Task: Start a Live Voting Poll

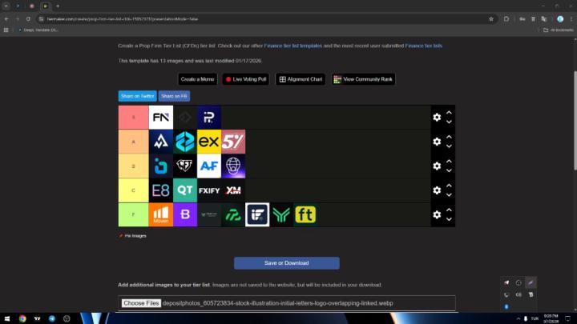Action: (x=246, y=79)
